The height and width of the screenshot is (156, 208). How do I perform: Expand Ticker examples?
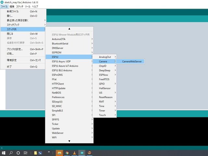[69, 124]
